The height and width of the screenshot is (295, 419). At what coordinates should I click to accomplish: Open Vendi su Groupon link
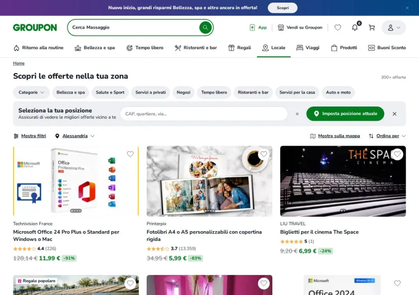pos(300,28)
